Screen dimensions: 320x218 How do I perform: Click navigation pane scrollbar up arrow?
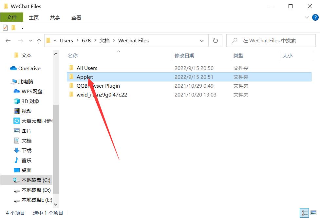[x=56, y=54]
